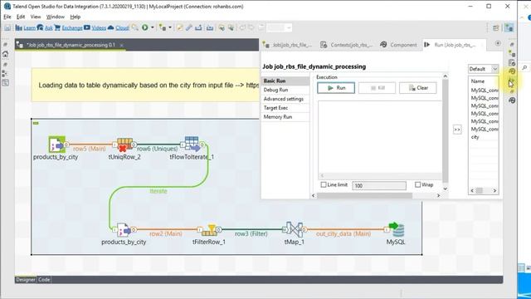Click the Iterate connection label

coord(158,191)
